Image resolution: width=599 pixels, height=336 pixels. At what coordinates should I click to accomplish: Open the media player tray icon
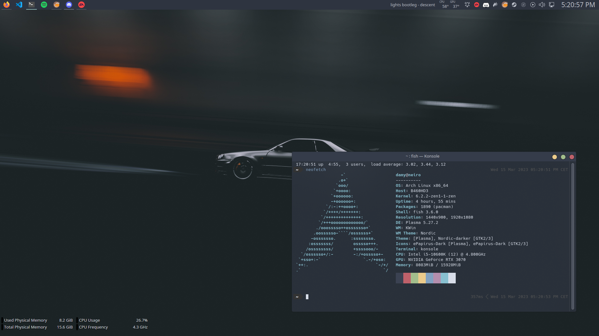pyautogui.click(x=533, y=5)
